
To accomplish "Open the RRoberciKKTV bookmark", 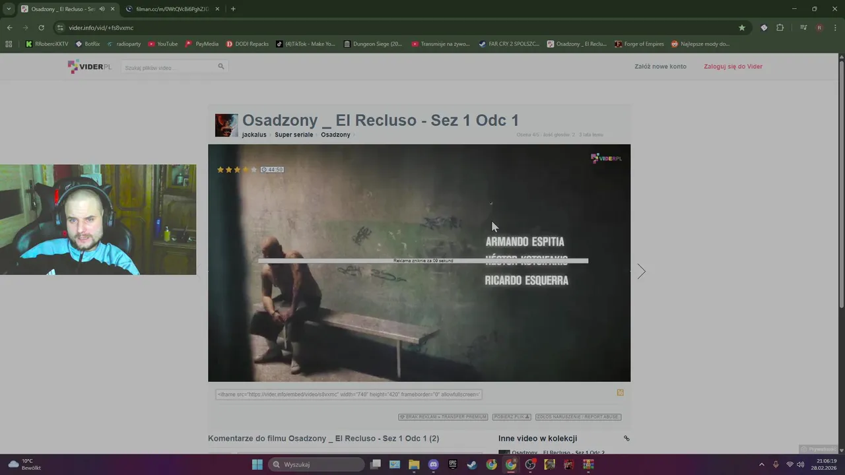I will coord(47,44).
